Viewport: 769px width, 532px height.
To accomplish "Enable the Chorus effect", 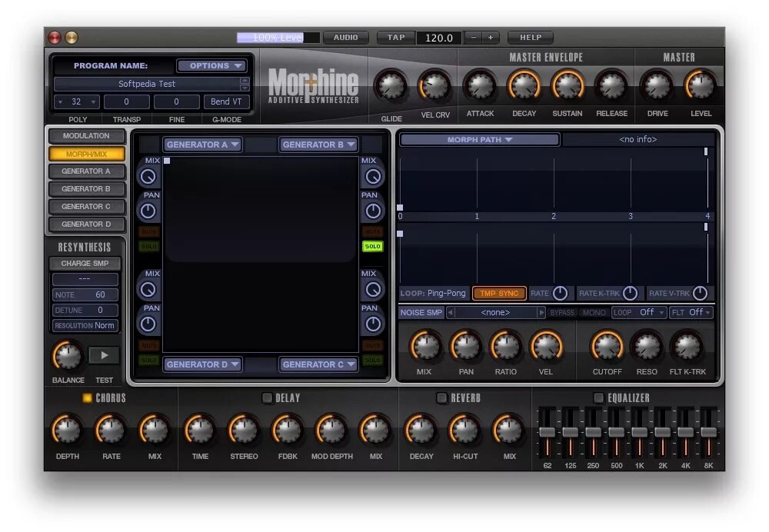I will pos(88,397).
